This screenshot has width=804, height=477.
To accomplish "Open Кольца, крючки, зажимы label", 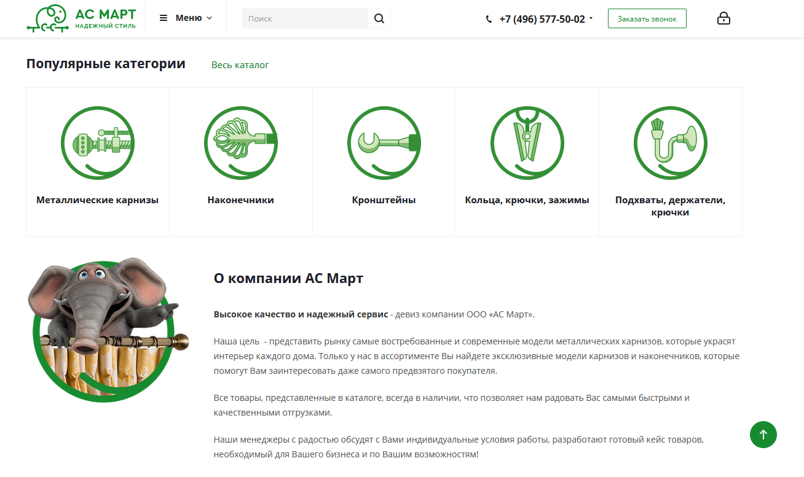I will pyautogui.click(x=527, y=200).
